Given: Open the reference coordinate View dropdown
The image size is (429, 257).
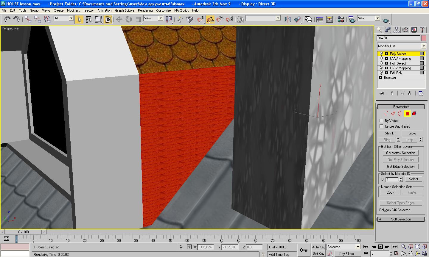Looking at the screenshot, I should click(153, 18).
